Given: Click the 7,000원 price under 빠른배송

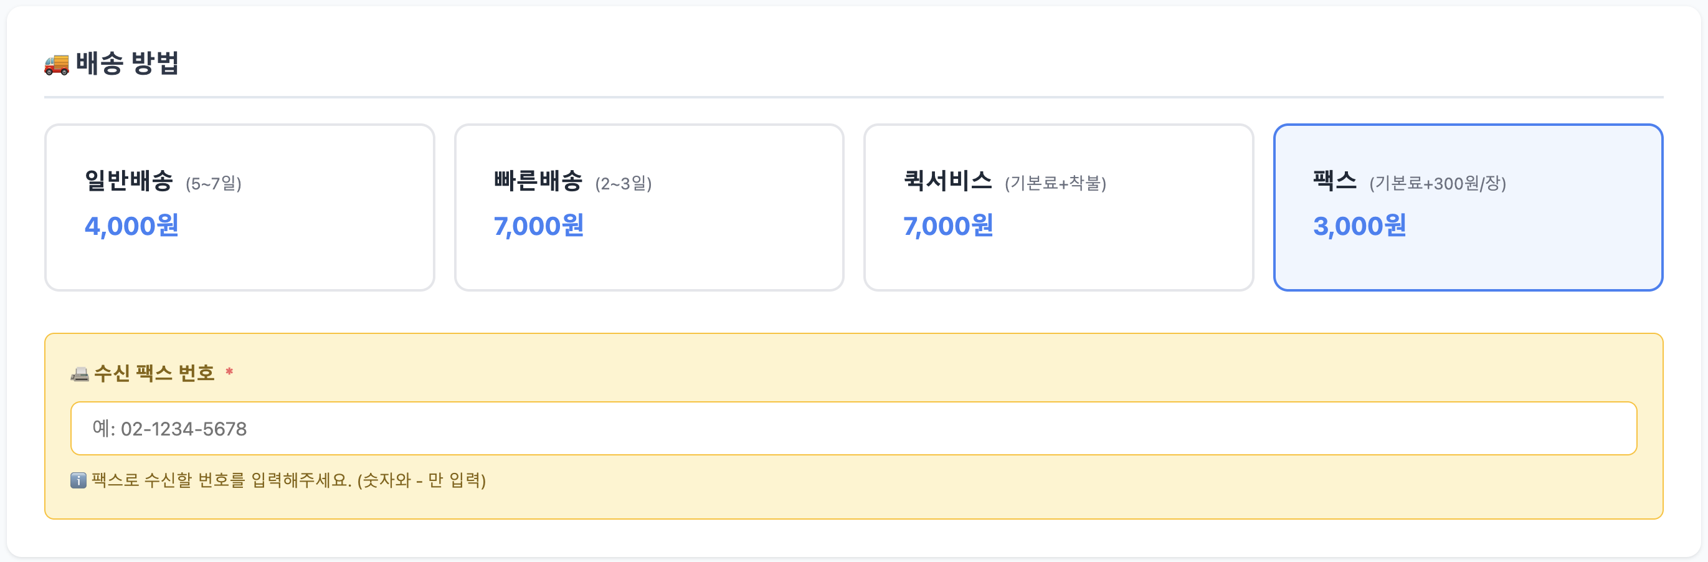Looking at the screenshot, I should [x=538, y=226].
